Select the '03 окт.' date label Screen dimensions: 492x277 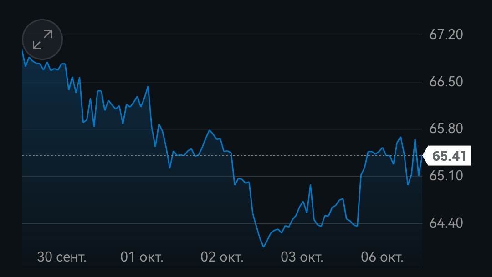tap(302, 257)
